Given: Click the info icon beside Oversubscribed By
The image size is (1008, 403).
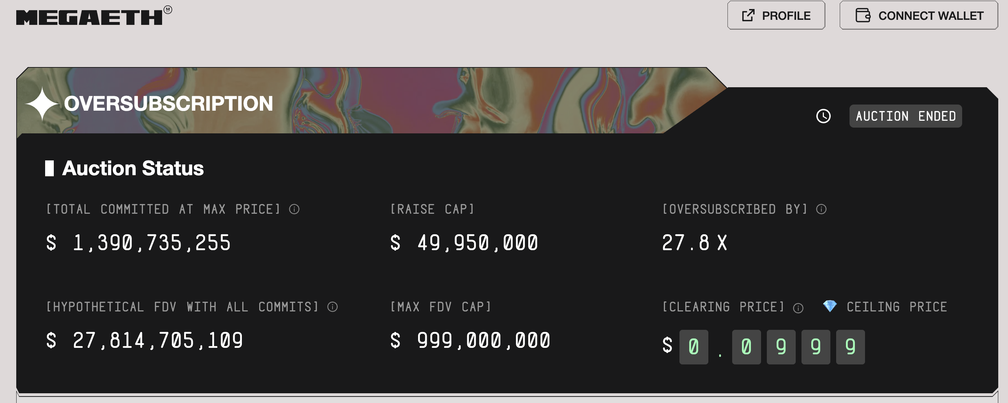Looking at the screenshot, I should point(821,209).
